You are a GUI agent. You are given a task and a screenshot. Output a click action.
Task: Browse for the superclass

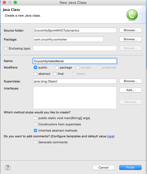click(131, 81)
